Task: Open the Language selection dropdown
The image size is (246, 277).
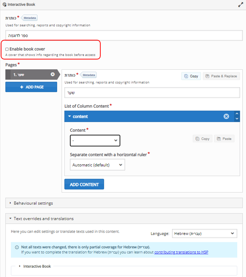Action: (204, 234)
